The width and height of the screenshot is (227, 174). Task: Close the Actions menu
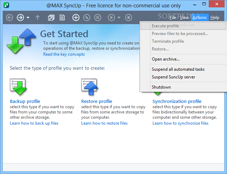coord(200,18)
